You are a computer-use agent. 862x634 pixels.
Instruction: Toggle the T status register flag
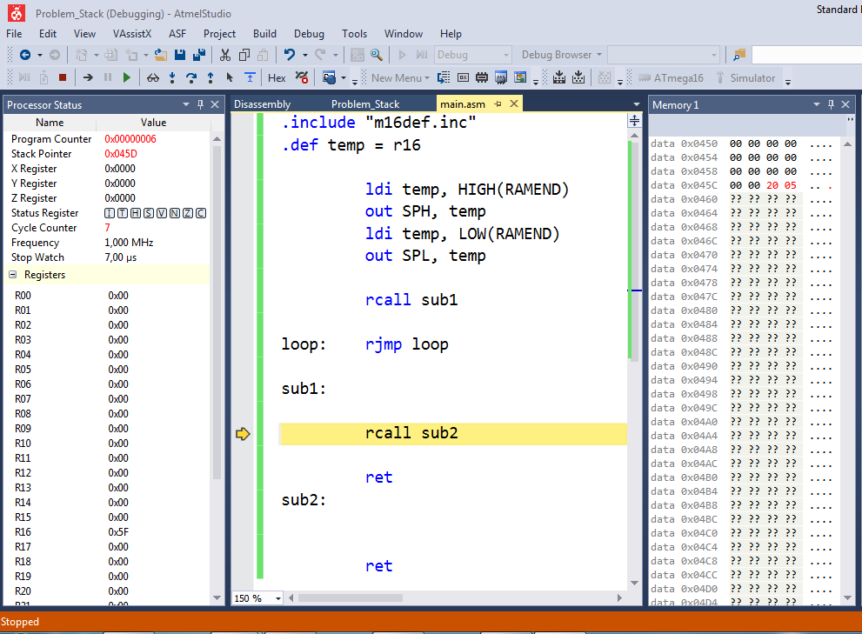(x=122, y=213)
